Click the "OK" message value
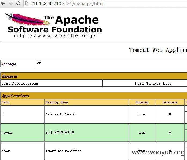 point(39,63)
